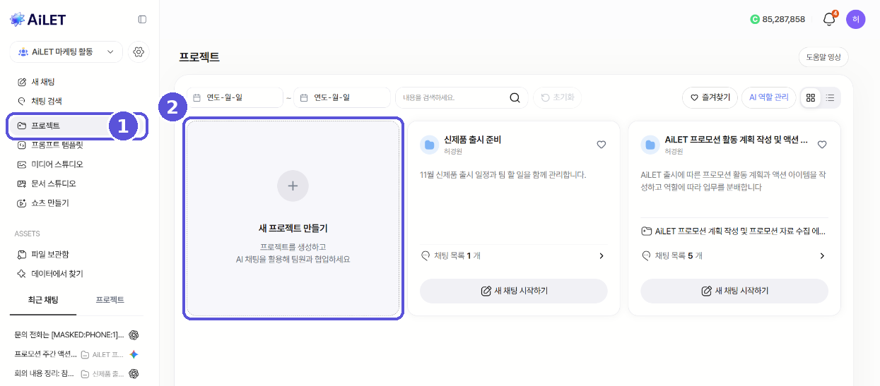Expand 채팅 목록 1개 chevron
This screenshot has height=386, width=880.
coord(602,255)
